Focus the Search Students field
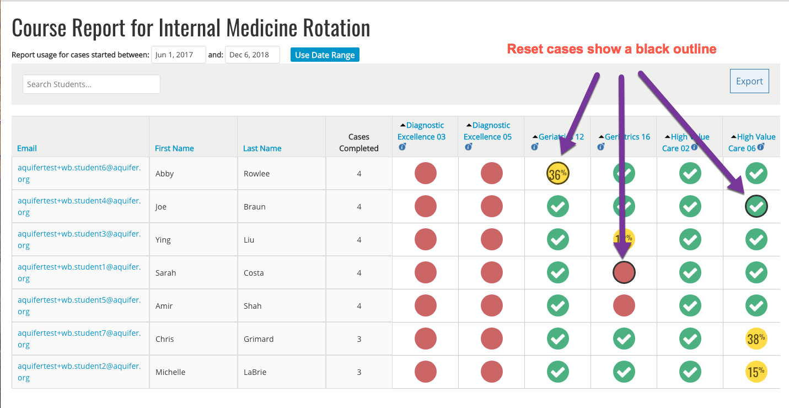This screenshot has height=408, width=789. 92,84
